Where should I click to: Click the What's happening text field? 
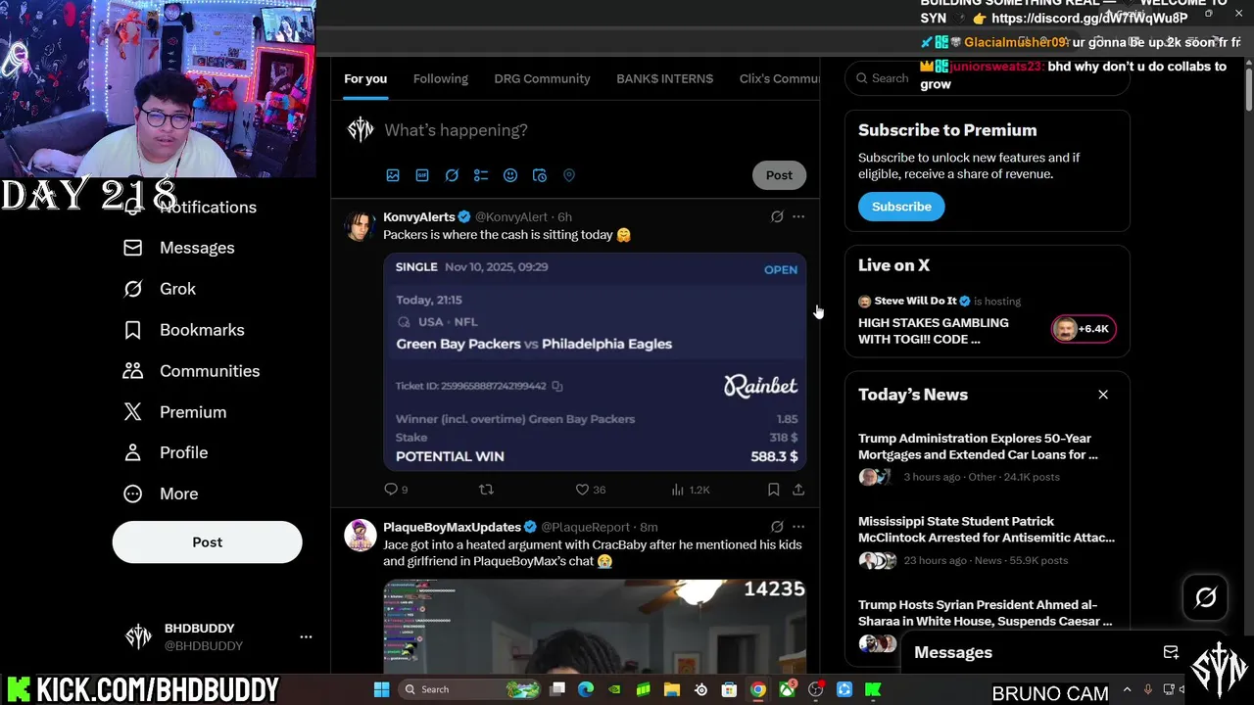(593, 130)
